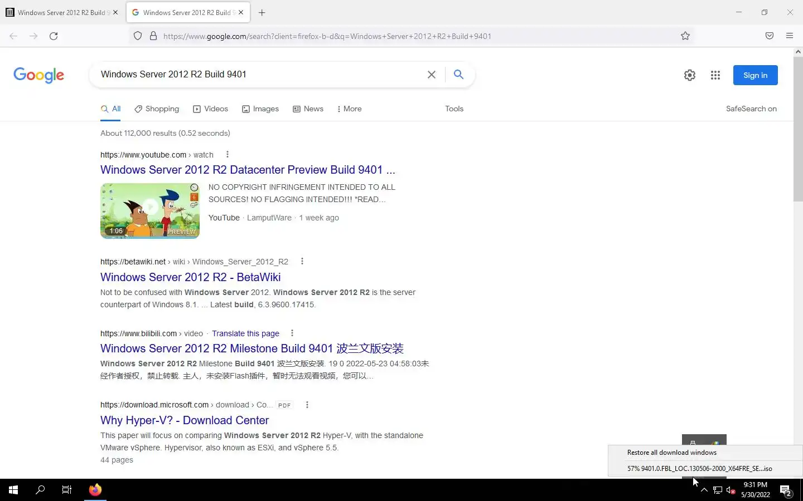Open the Google apps grid
The width and height of the screenshot is (803, 501).
[x=715, y=75]
